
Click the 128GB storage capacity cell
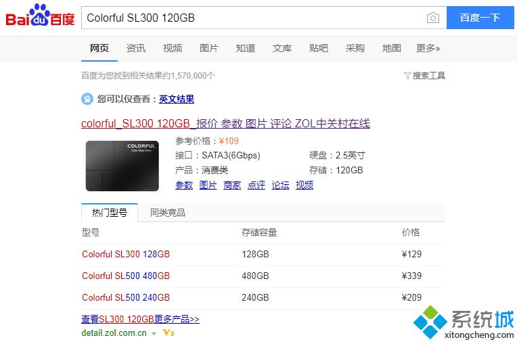coord(255,254)
